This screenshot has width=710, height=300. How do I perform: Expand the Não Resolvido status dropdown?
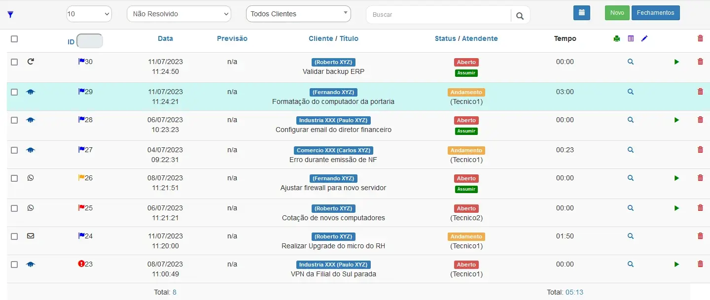click(178, 14)
